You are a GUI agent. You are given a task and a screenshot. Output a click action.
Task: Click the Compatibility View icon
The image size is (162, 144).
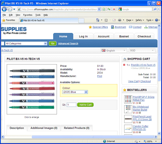104,9
